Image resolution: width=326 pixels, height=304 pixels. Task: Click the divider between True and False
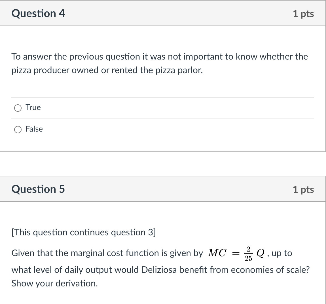point(163,119)
